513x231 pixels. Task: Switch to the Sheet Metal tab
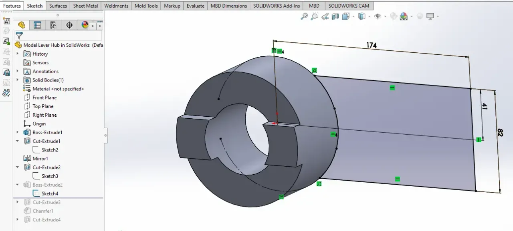(86, 6)
